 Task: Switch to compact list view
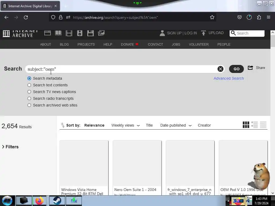coord(263,125)
